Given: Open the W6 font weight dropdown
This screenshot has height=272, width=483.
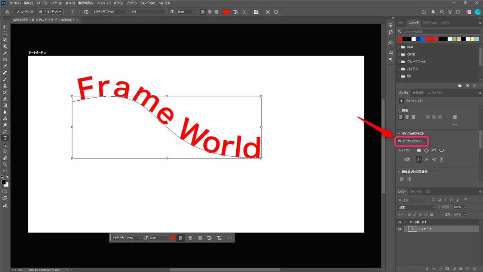Looking at the screenshot, I should pyautogui.click(x=149, y=12).
